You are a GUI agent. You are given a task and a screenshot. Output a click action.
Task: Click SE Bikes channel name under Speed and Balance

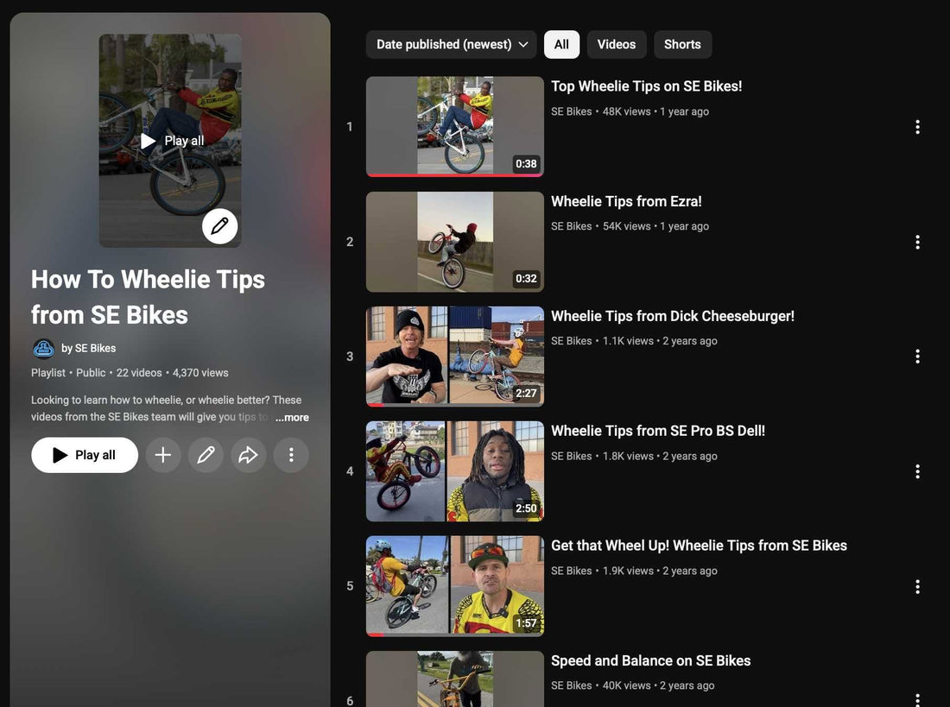[572, 685]
